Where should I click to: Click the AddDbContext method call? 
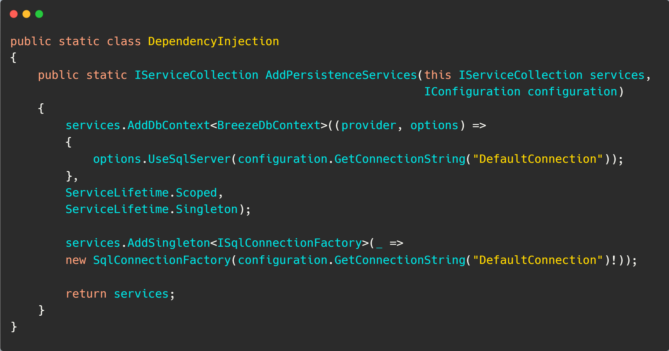point(169,125)
